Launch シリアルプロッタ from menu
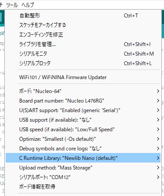 83,63
